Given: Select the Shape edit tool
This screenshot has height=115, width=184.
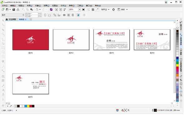Looking at the screenshot, I should 3,25.
